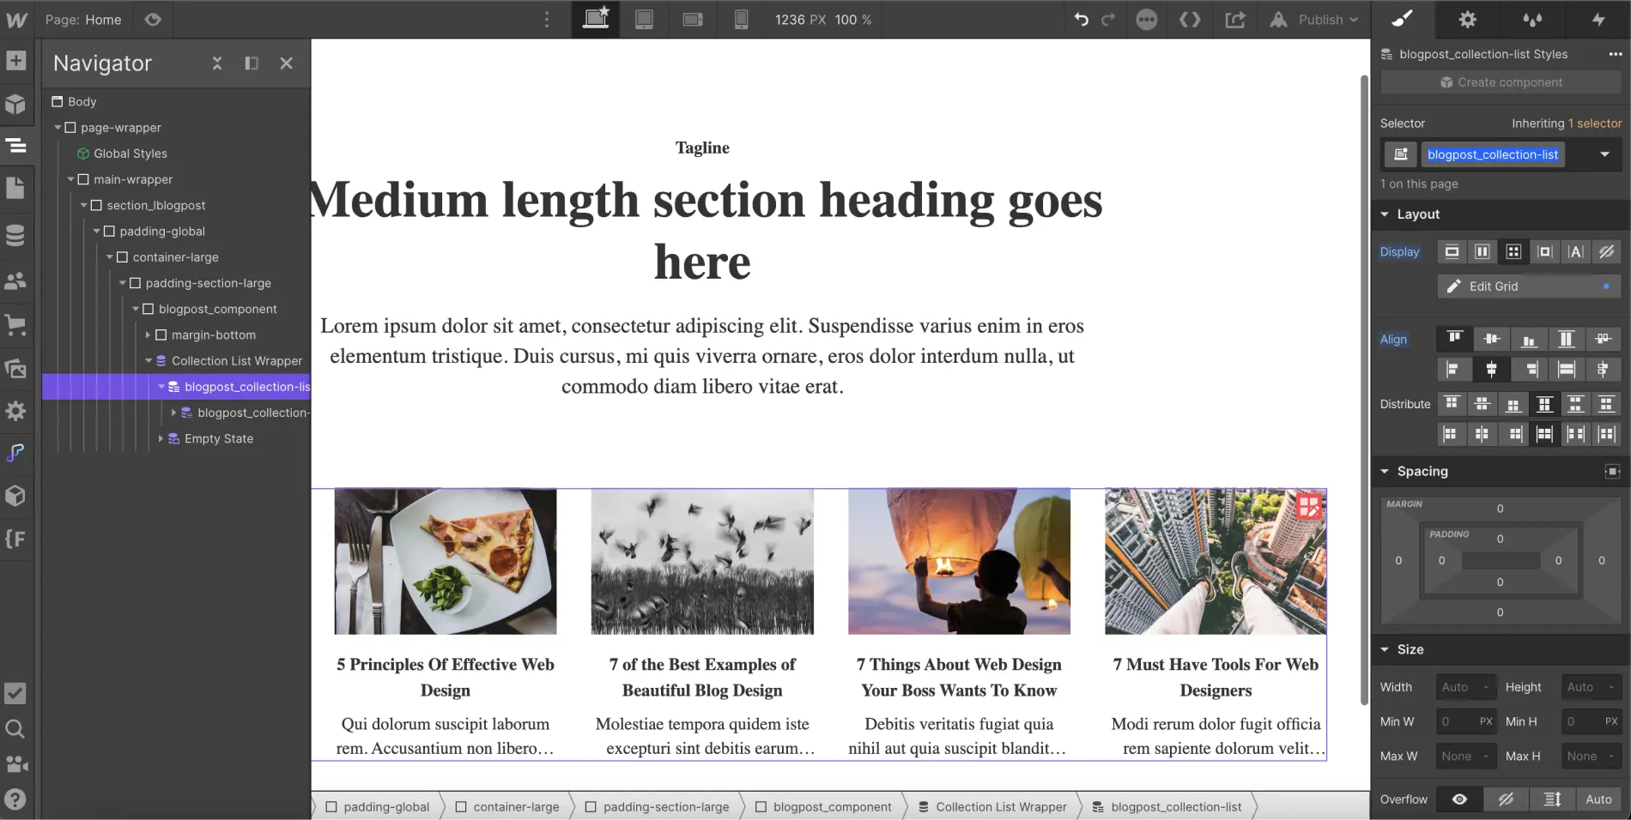Screen dimensions: 1631x820
Task: Open Page: Home selector
Action: [83, 20]
